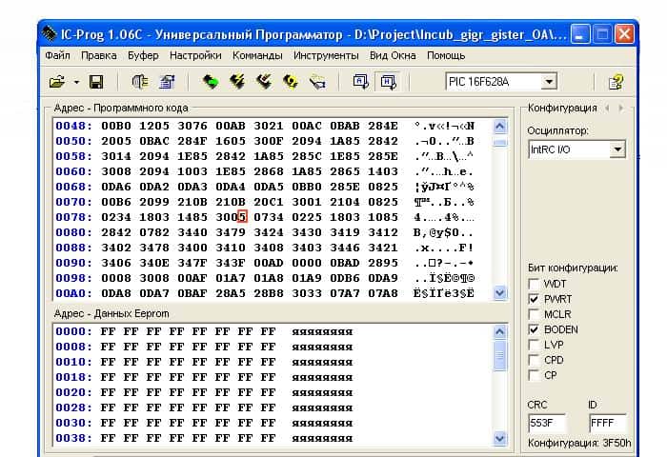This screenshot has height=457, width=667.
Task: Select hex value 2868 in code
Action: point(269,171)
